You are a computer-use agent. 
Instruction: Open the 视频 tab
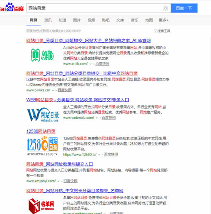pyautogui.click(x=91, y=20)
